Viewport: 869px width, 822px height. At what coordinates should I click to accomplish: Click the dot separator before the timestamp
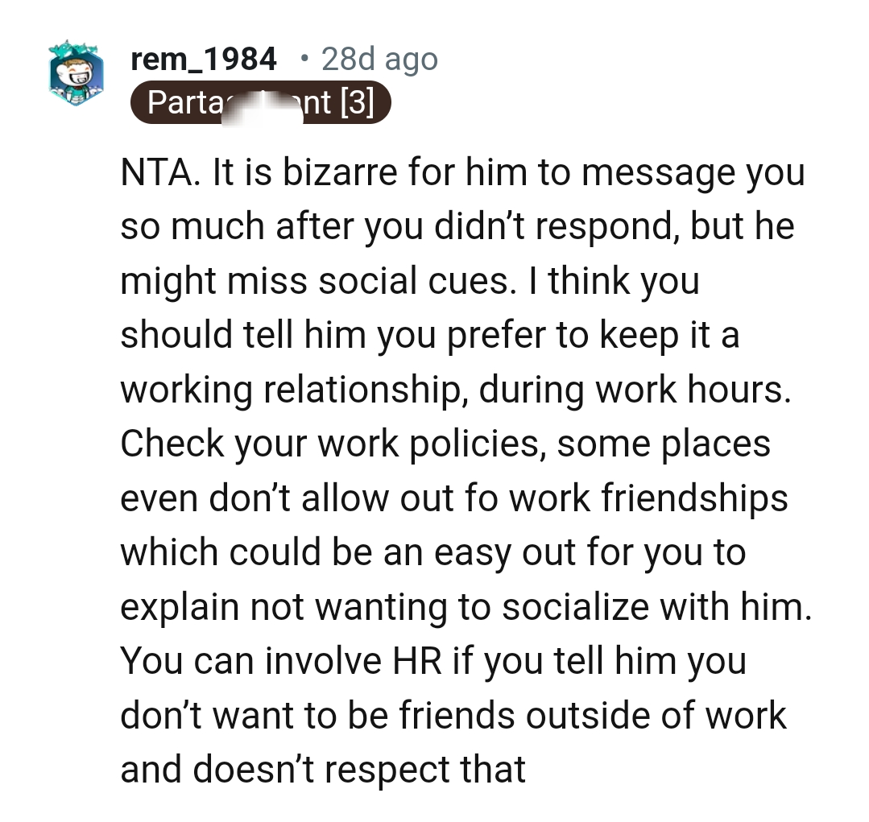[x=302, y=58]
